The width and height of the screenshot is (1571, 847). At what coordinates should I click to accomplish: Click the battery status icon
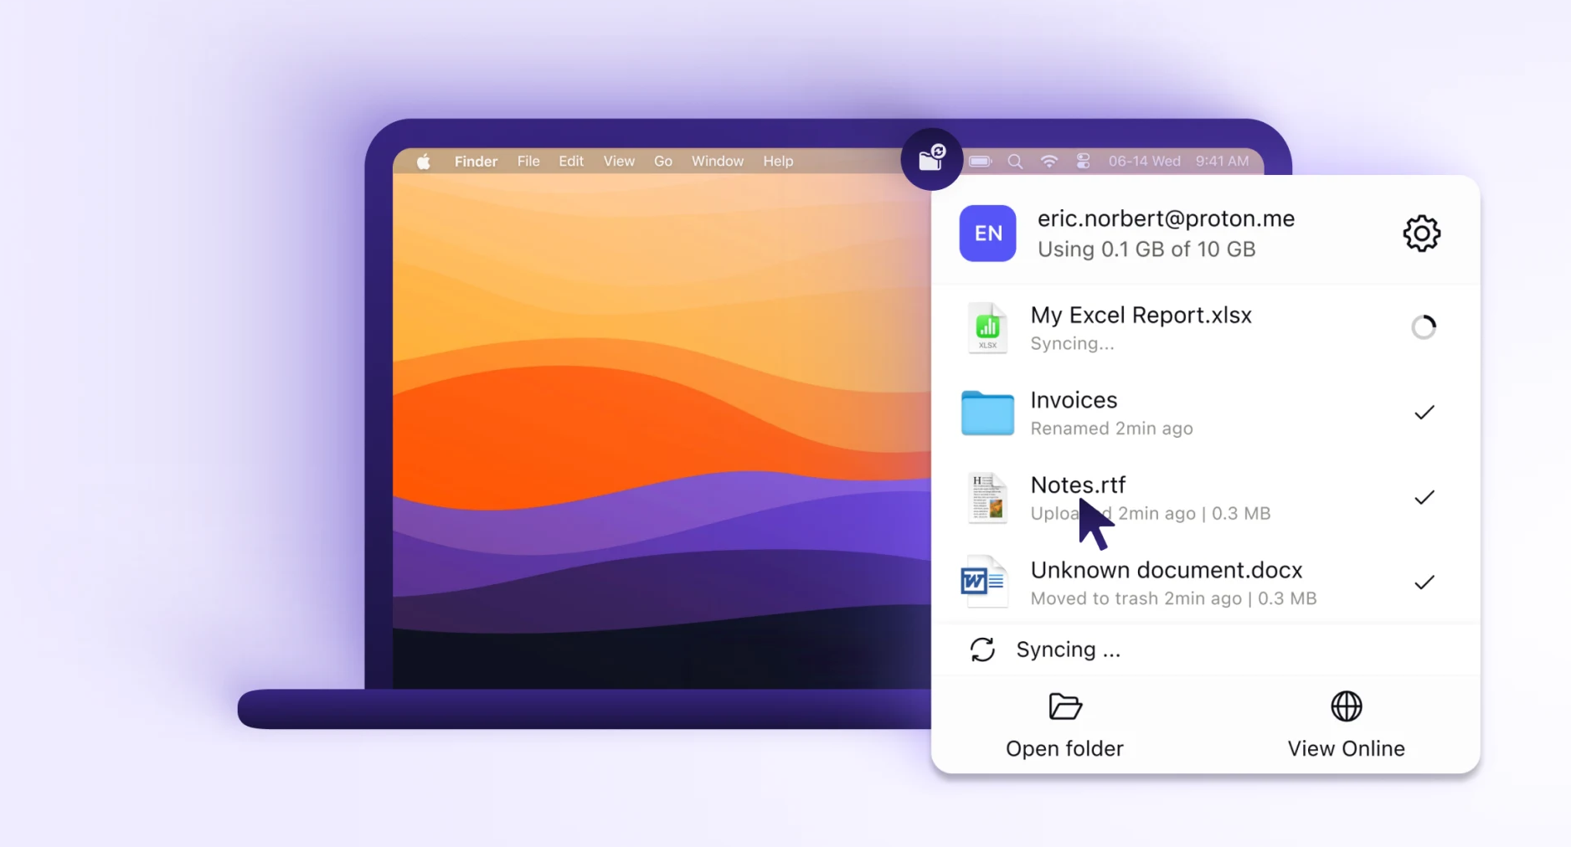click(x=980, y=162)
